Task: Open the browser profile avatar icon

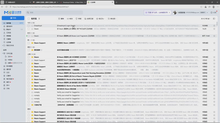Action: pos(214,7)
